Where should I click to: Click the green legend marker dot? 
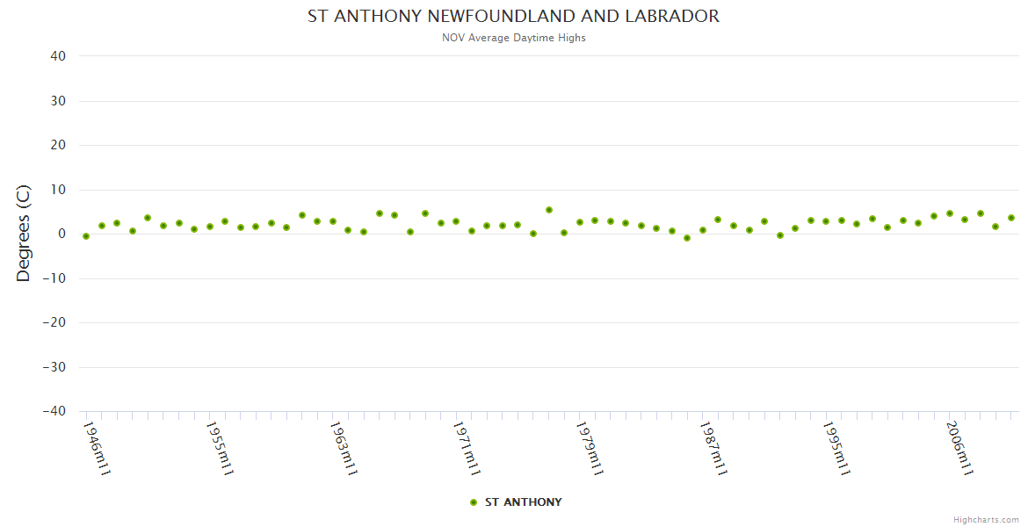click(x=474, y=502)
